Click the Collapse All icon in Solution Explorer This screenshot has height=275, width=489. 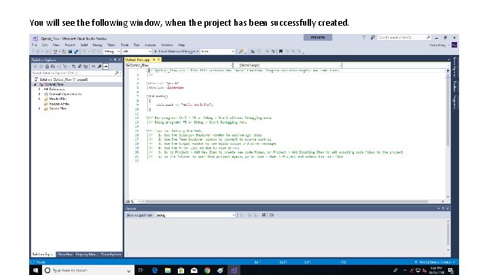79,67
